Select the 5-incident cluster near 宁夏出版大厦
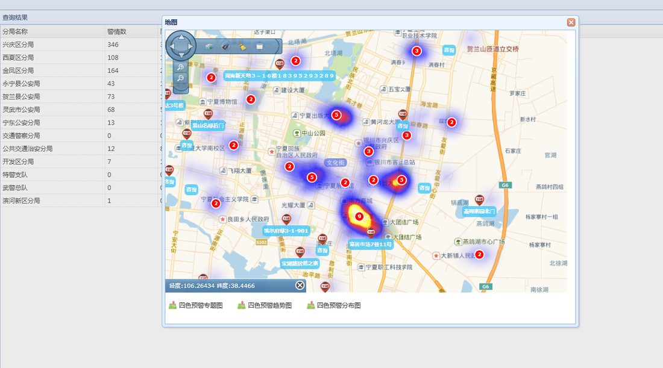Screen dimensions: 663x368 (336, 114)
